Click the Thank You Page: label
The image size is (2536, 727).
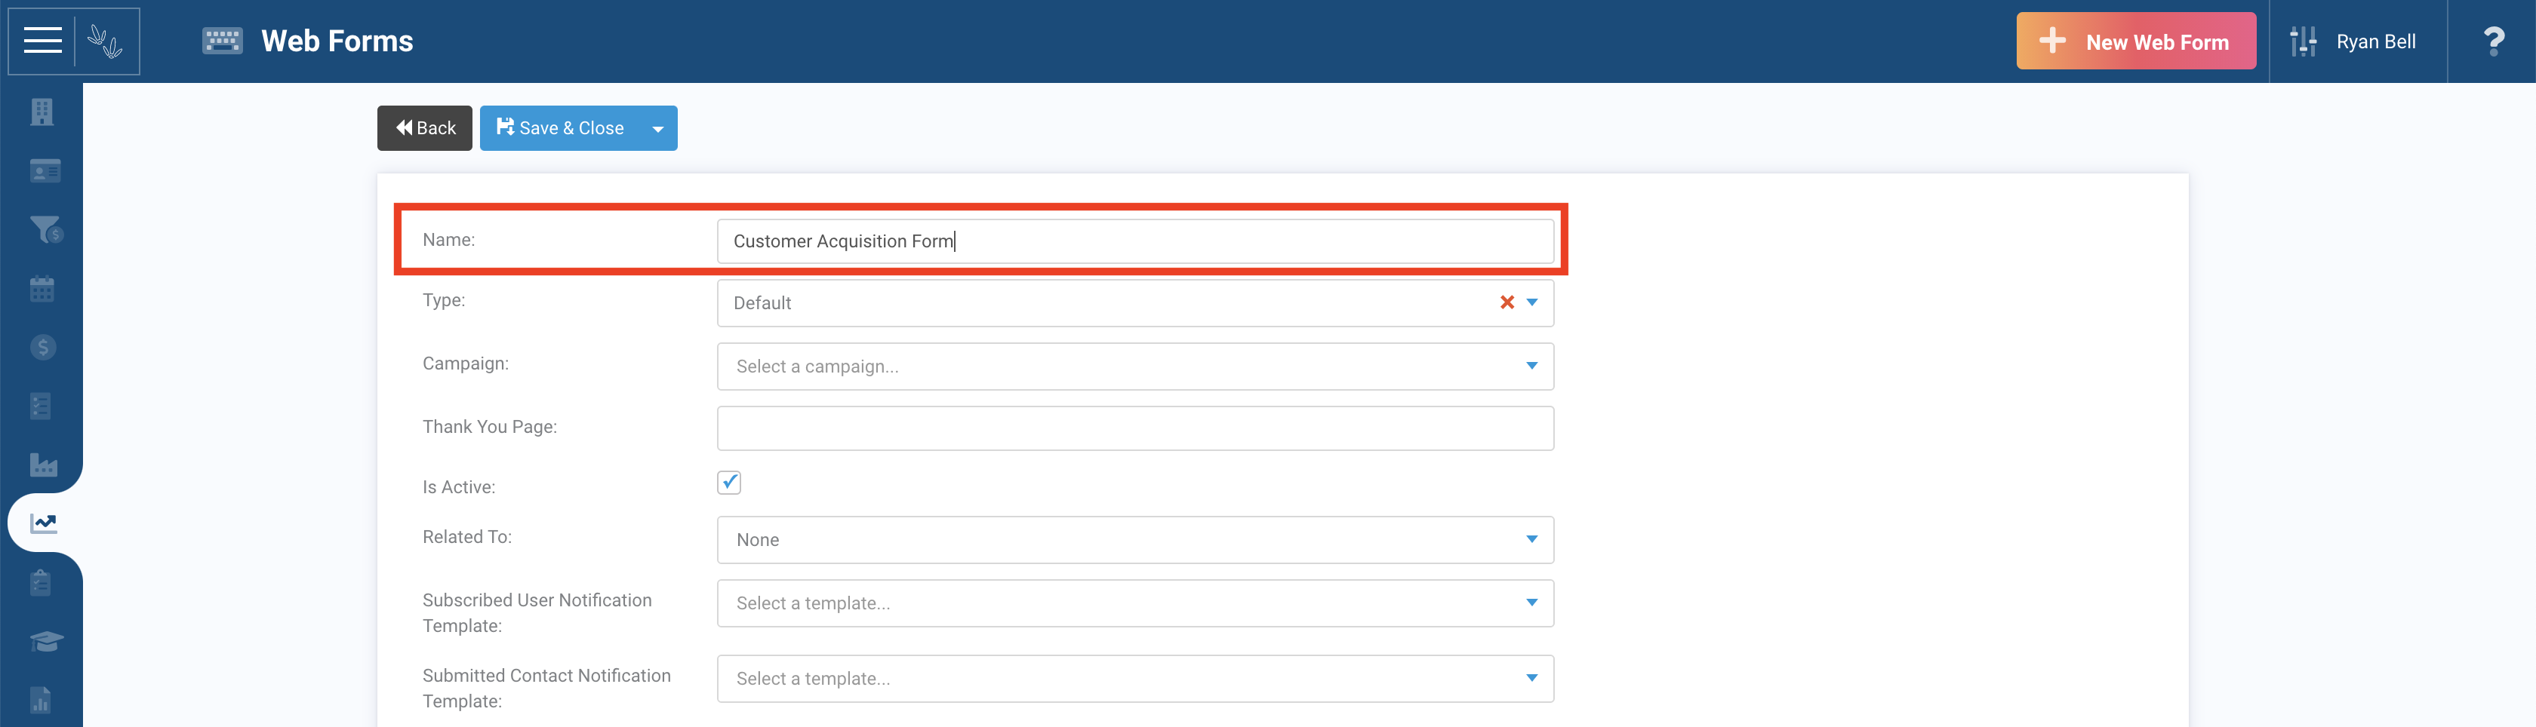(489, 427)
